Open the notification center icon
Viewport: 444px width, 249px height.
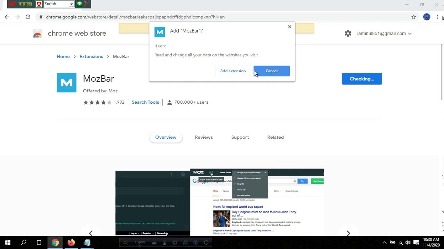pos(416,243)
